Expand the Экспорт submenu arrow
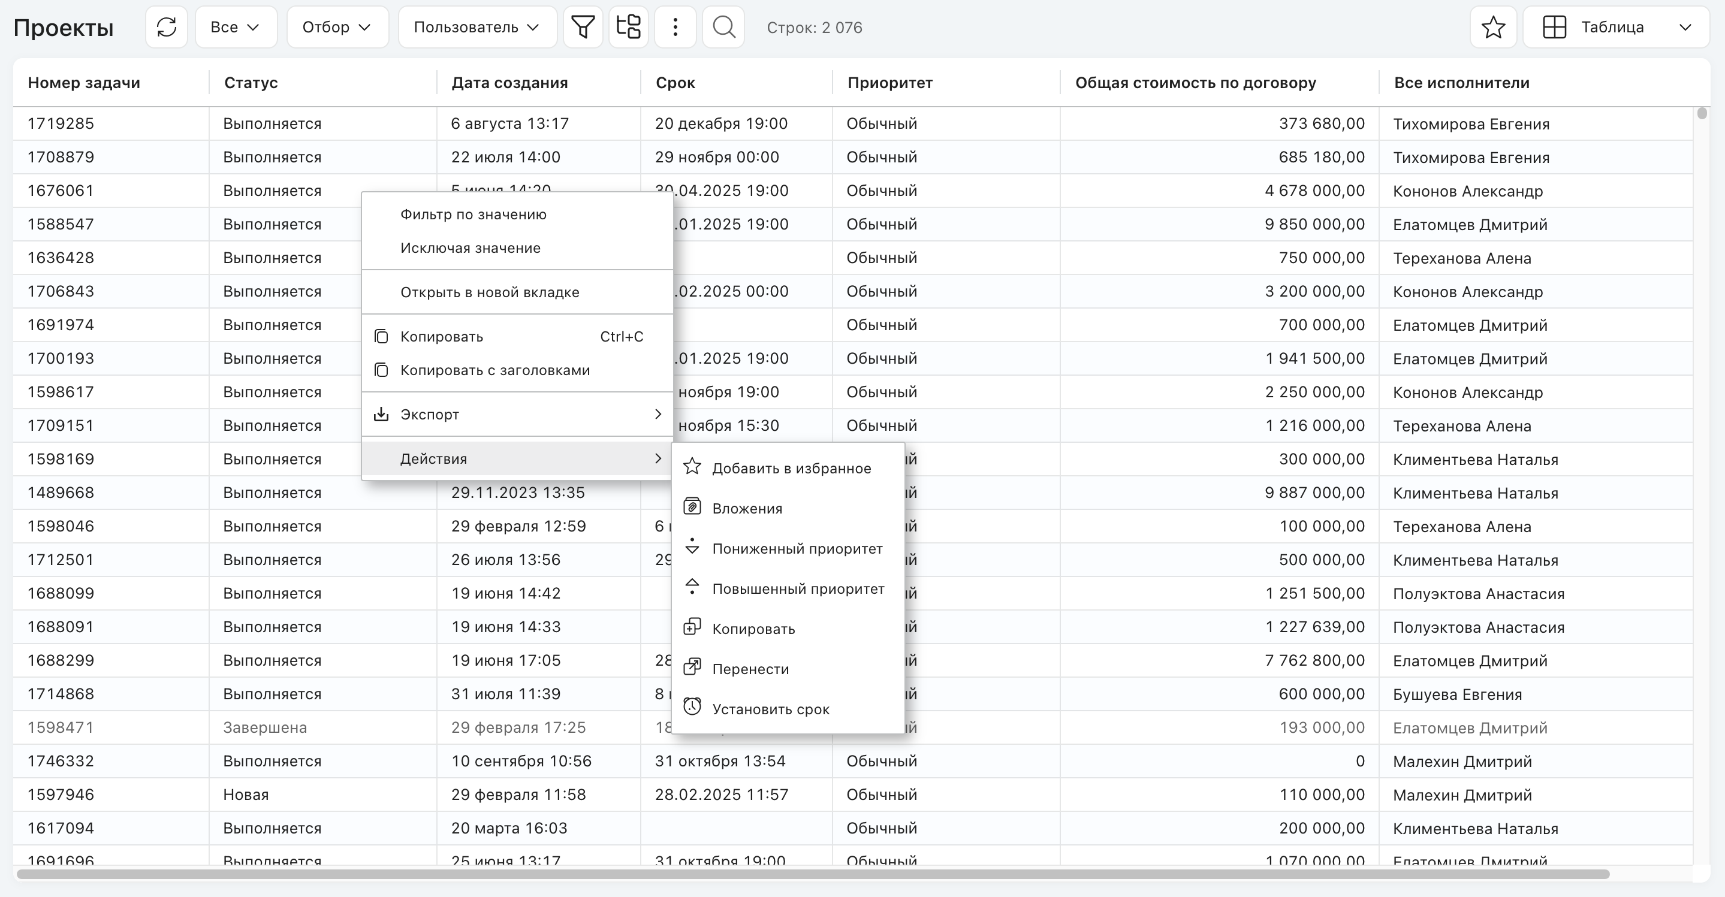The image size is (1725, 897). tap(658, 415)
